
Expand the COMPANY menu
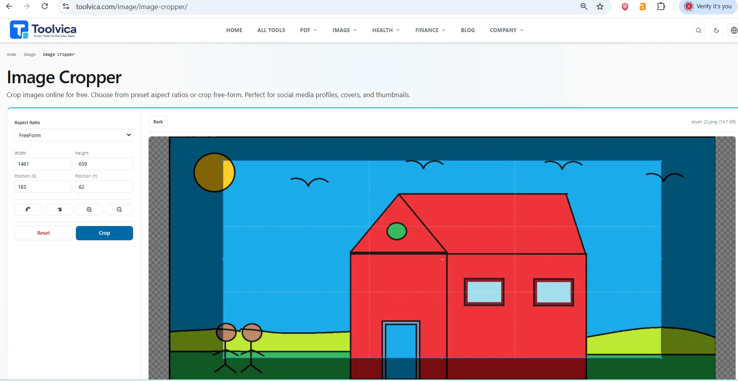(507, 30)
